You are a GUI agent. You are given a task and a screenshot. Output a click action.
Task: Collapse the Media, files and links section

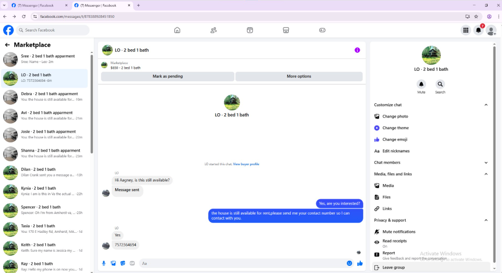tap(486, 174)
